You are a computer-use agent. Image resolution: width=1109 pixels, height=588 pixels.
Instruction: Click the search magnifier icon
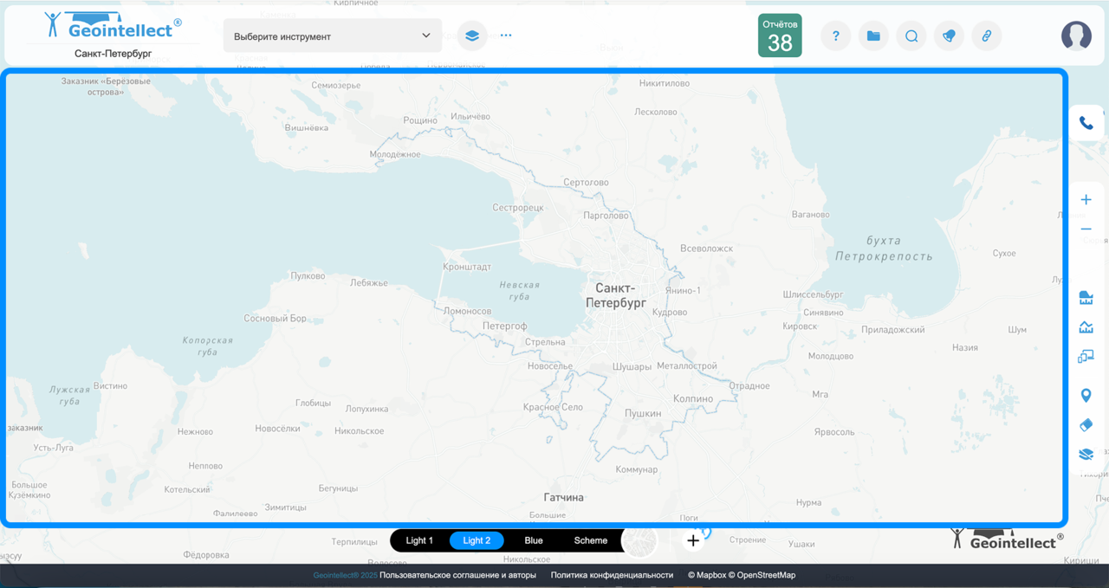tap(911, 36)
